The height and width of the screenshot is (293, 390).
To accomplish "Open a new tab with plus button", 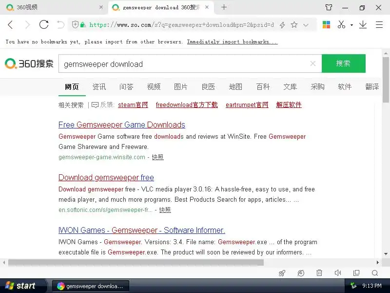I will click(224, 7).
